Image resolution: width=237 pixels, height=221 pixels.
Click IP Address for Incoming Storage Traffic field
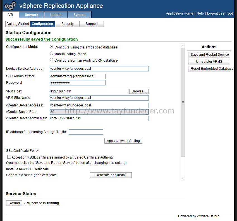[86, 132]
